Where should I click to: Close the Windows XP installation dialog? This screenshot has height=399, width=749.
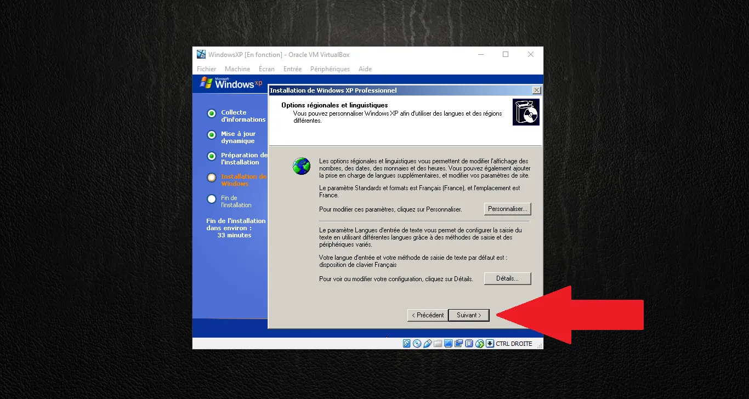[536, 90]
